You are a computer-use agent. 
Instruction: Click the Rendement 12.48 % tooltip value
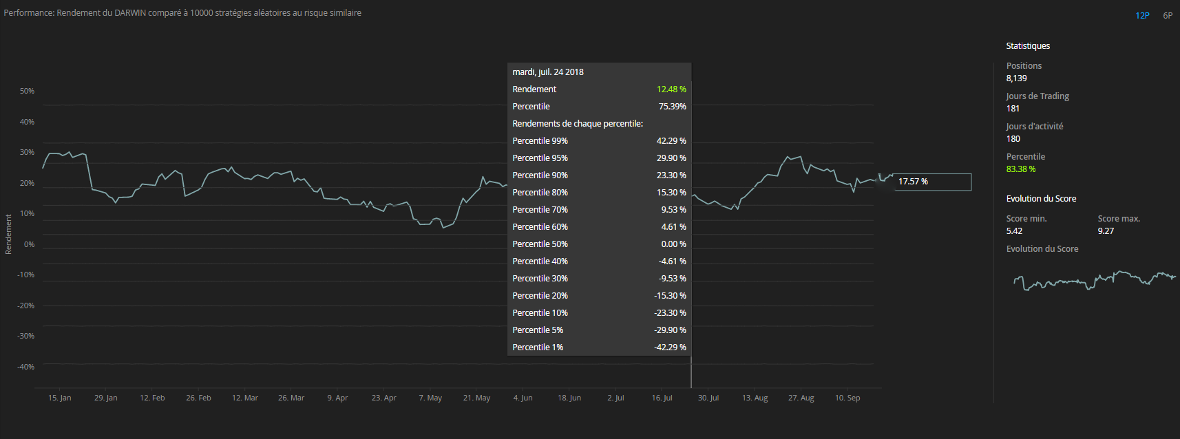coord(671,89)
